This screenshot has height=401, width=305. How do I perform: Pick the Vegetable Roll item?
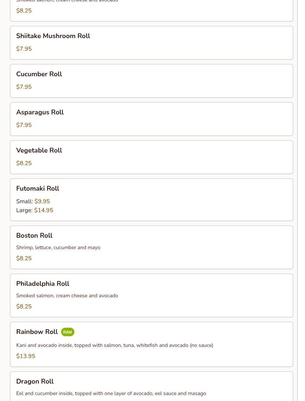(151, 157)
